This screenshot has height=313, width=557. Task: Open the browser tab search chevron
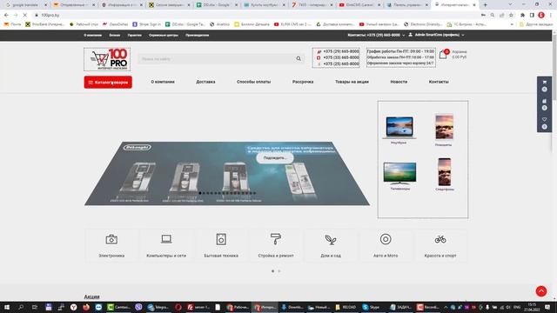(511, 4)
